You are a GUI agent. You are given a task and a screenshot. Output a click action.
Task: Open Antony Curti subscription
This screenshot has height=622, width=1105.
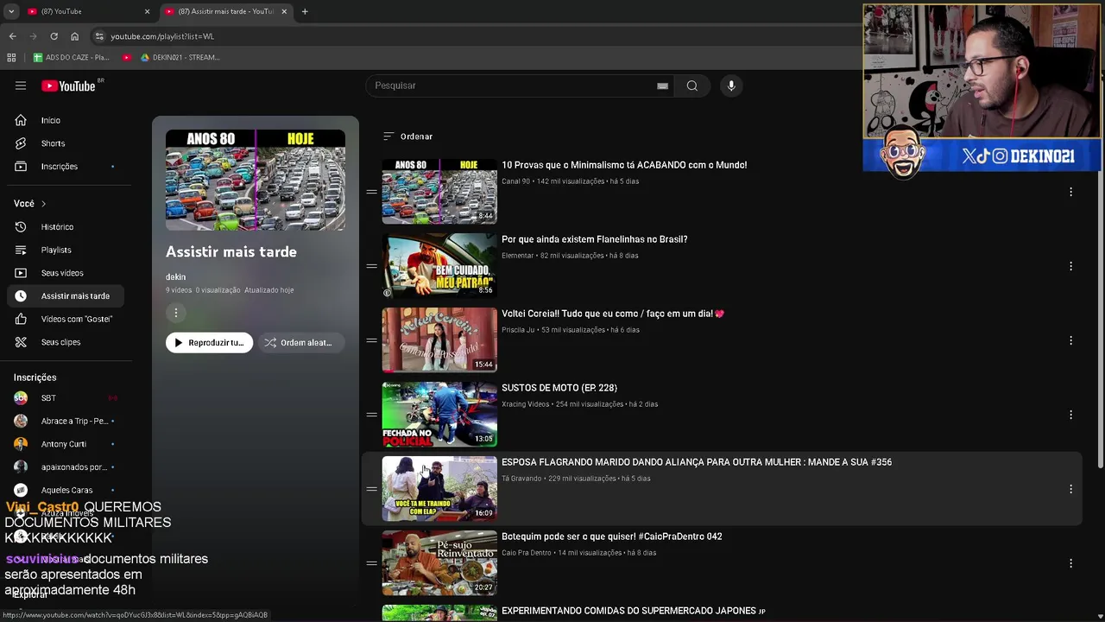click(66, 444)
